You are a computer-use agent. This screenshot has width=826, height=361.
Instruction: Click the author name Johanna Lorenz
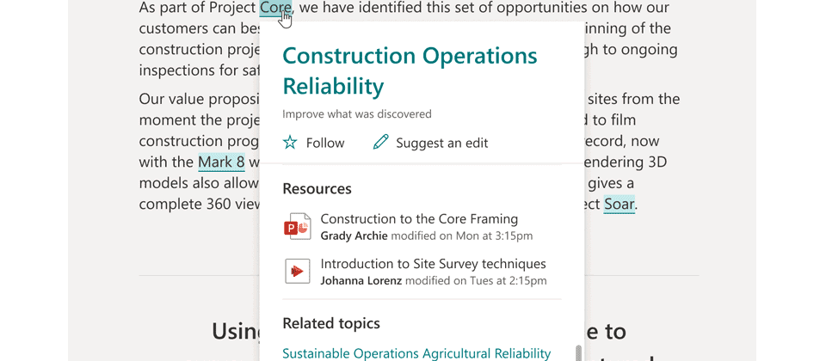click(361, 280)
